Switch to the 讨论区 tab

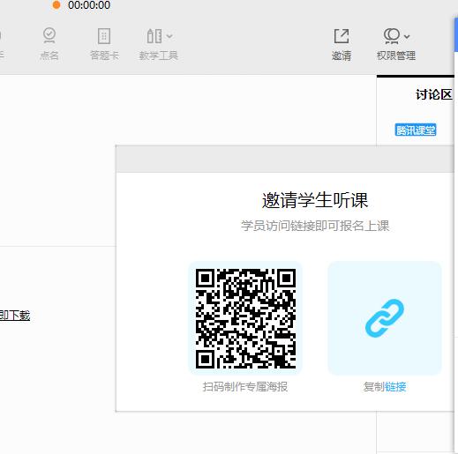click(x=433, y=94)
